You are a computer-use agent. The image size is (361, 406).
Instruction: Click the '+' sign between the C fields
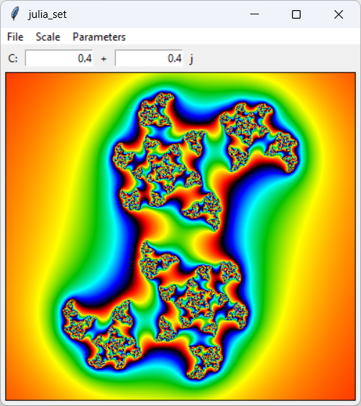click(x=104, y=59)
